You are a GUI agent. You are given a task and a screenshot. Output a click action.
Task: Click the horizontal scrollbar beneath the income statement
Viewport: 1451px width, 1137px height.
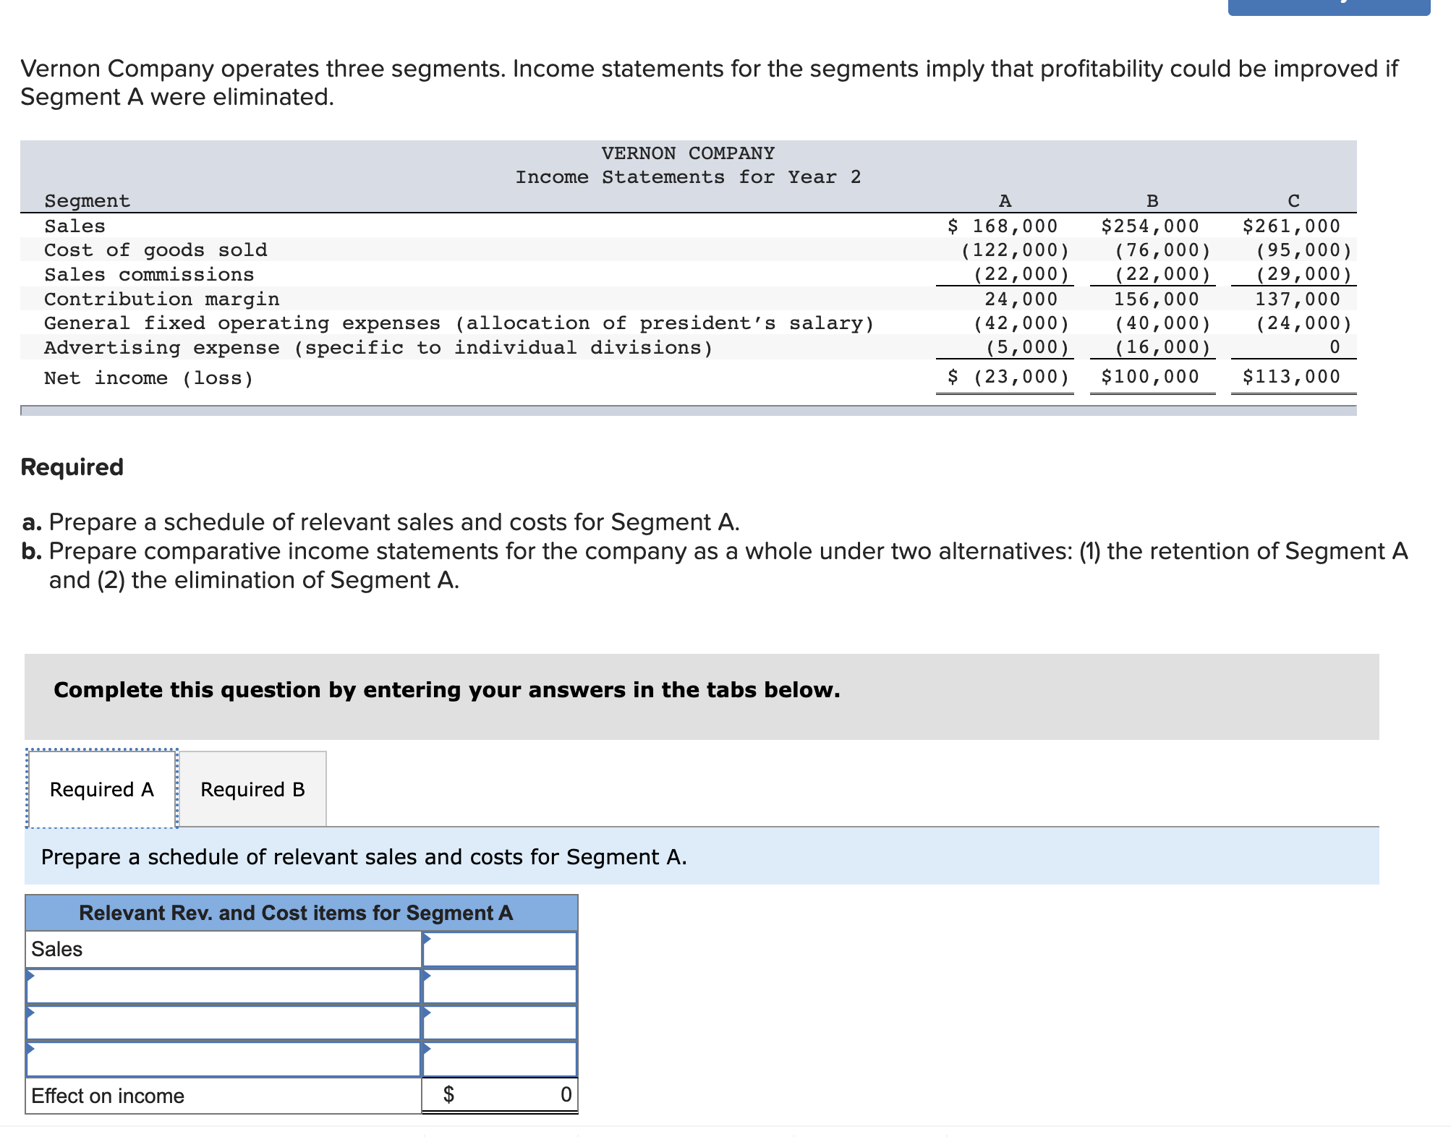(687, 410)
